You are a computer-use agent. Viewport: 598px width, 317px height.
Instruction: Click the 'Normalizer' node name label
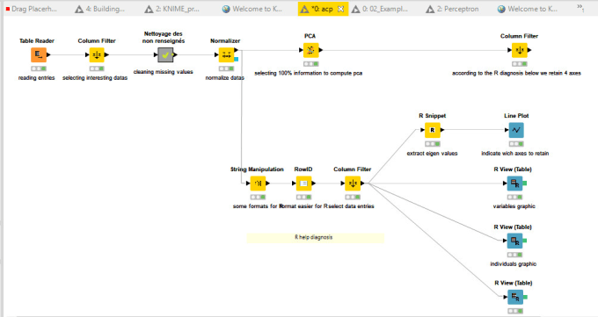tap(225, 40)
